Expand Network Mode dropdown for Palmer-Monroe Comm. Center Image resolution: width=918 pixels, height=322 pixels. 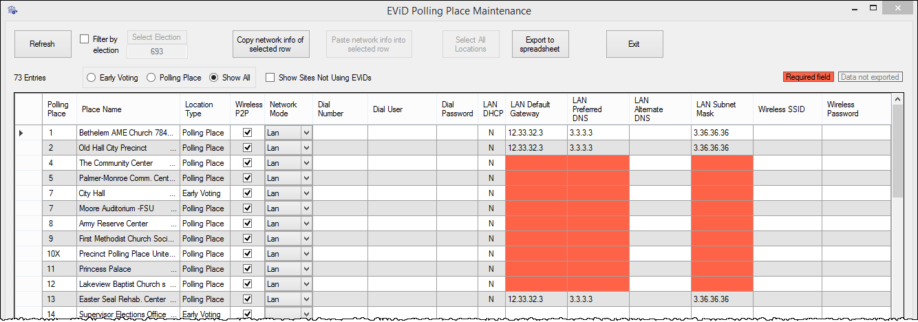point(306,178)
